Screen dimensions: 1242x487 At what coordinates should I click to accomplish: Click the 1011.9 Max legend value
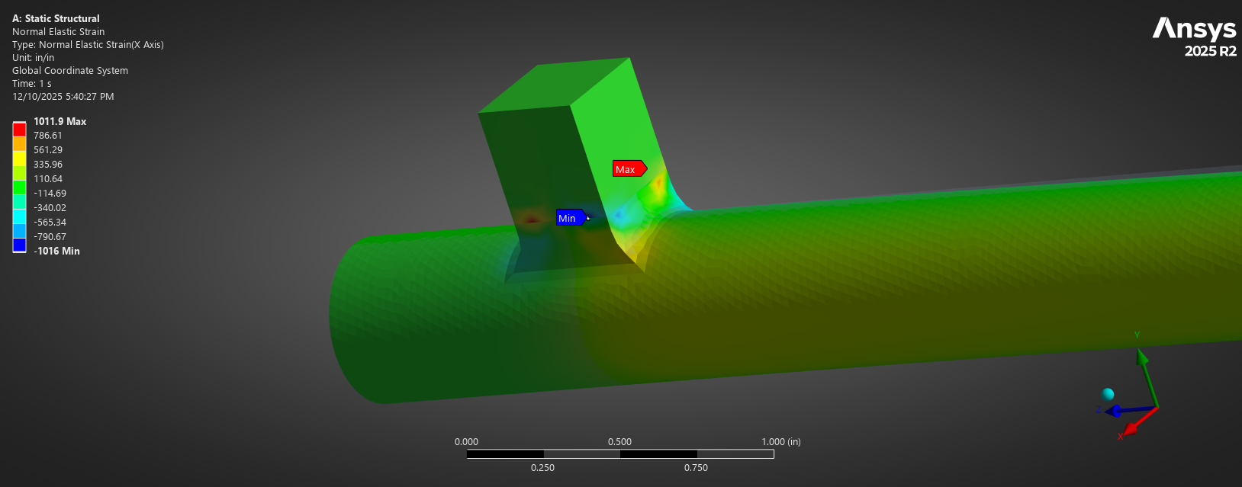click(x=60, y=121)
